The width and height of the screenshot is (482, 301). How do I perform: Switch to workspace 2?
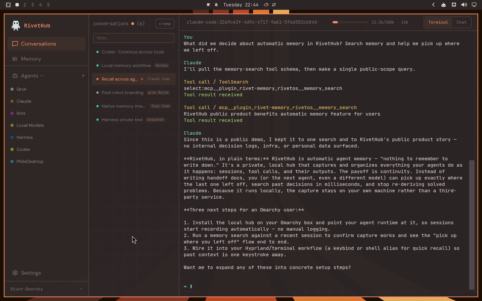coord(25,5)
